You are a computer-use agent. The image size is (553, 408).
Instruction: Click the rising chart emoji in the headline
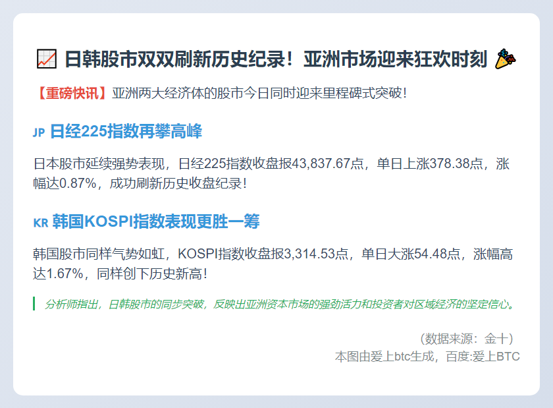point(46,59)
